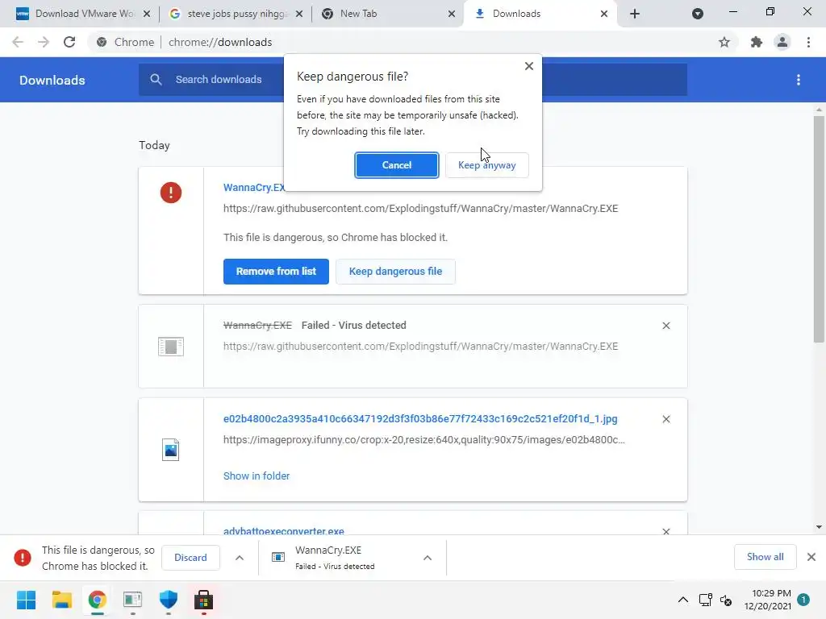826x619 pixels.
Task: Click the Keep dangerous file button
Action: [395, 272]
